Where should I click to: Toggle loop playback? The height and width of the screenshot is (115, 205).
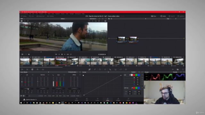71,54
